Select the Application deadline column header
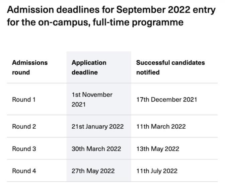 point(89,67)
